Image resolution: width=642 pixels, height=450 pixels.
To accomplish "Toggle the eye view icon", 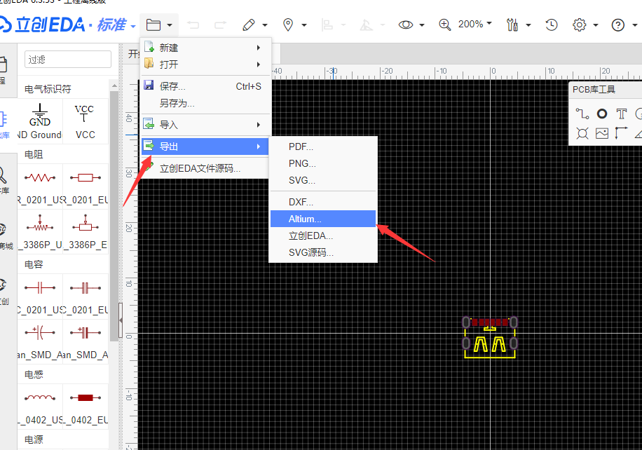I will [x=406, y=25].
